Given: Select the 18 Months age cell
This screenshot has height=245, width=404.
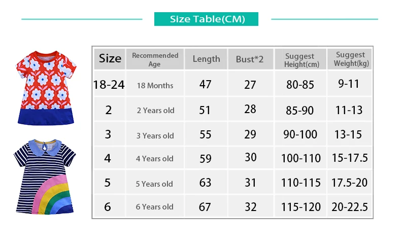Looking at the screenshot, I should click(x=155, y=85).
